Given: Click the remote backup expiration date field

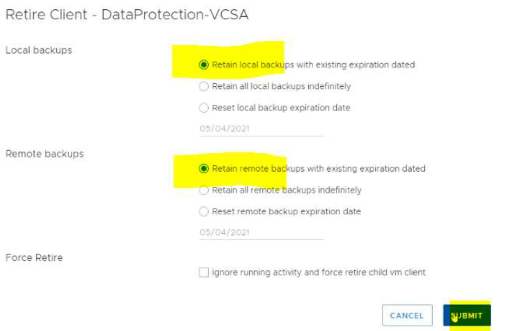Looking at the screenshot, I should (261, 232).
